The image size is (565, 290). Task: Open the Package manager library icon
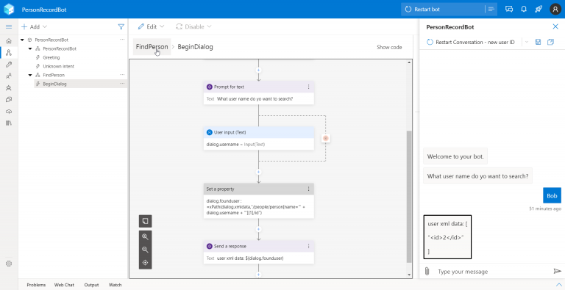point(9,123)
